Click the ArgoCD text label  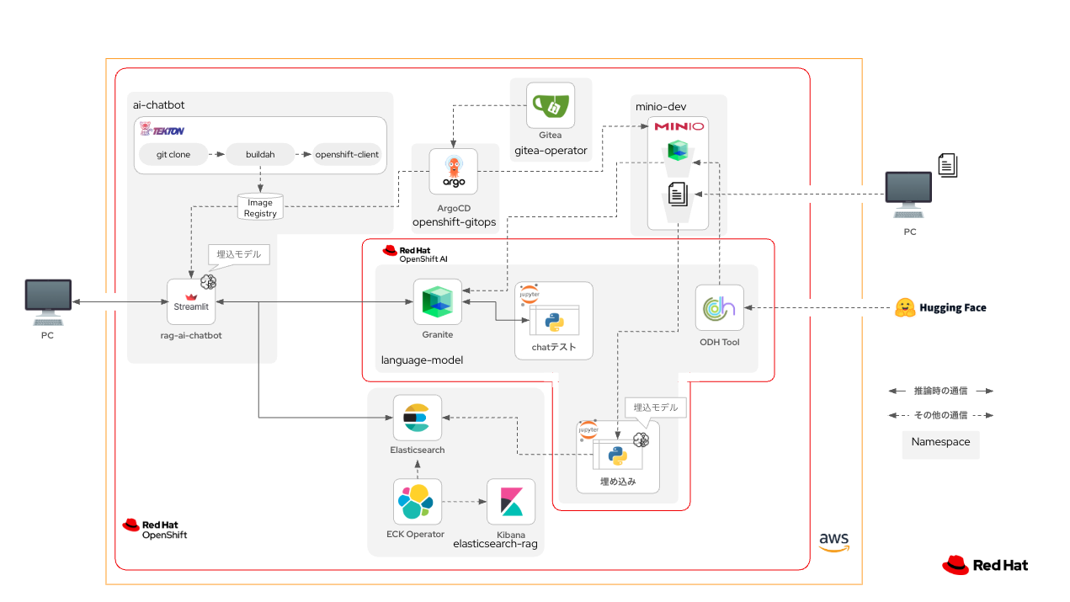point(454,206)
